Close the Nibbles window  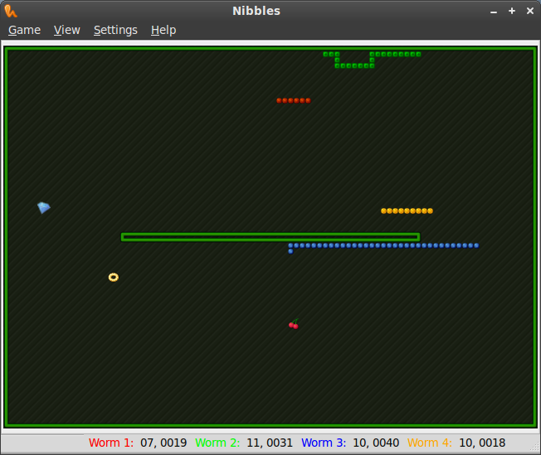[530, 11]
